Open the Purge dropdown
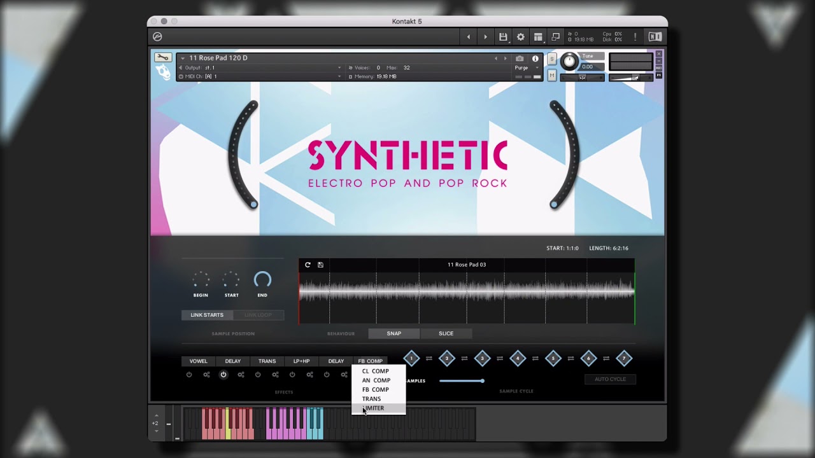Screen dimensions: 815x458 coord(528,67)
